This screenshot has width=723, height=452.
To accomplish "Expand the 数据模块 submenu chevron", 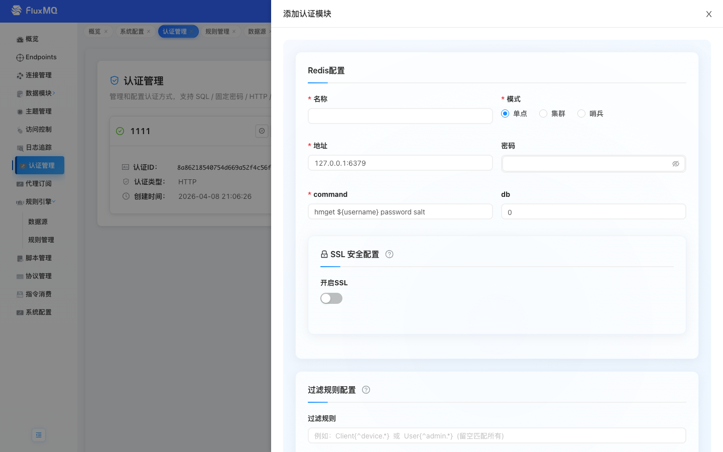I will coord(54,93).
